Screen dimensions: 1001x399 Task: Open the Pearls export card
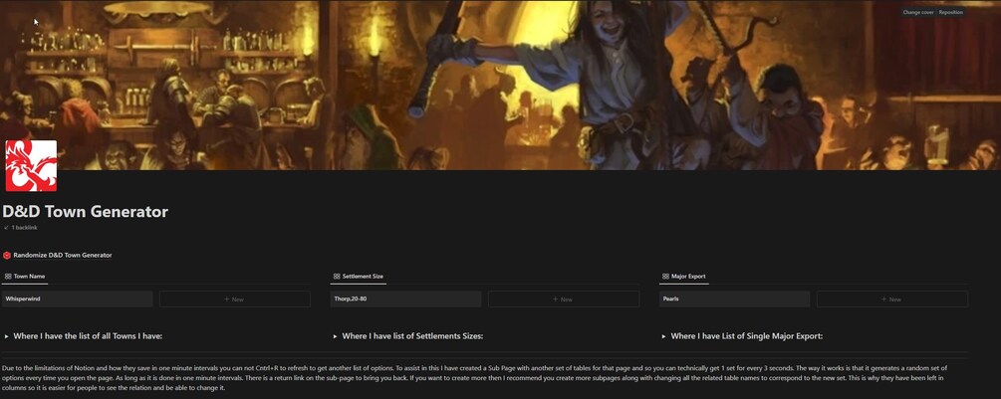tap(735, 299)
